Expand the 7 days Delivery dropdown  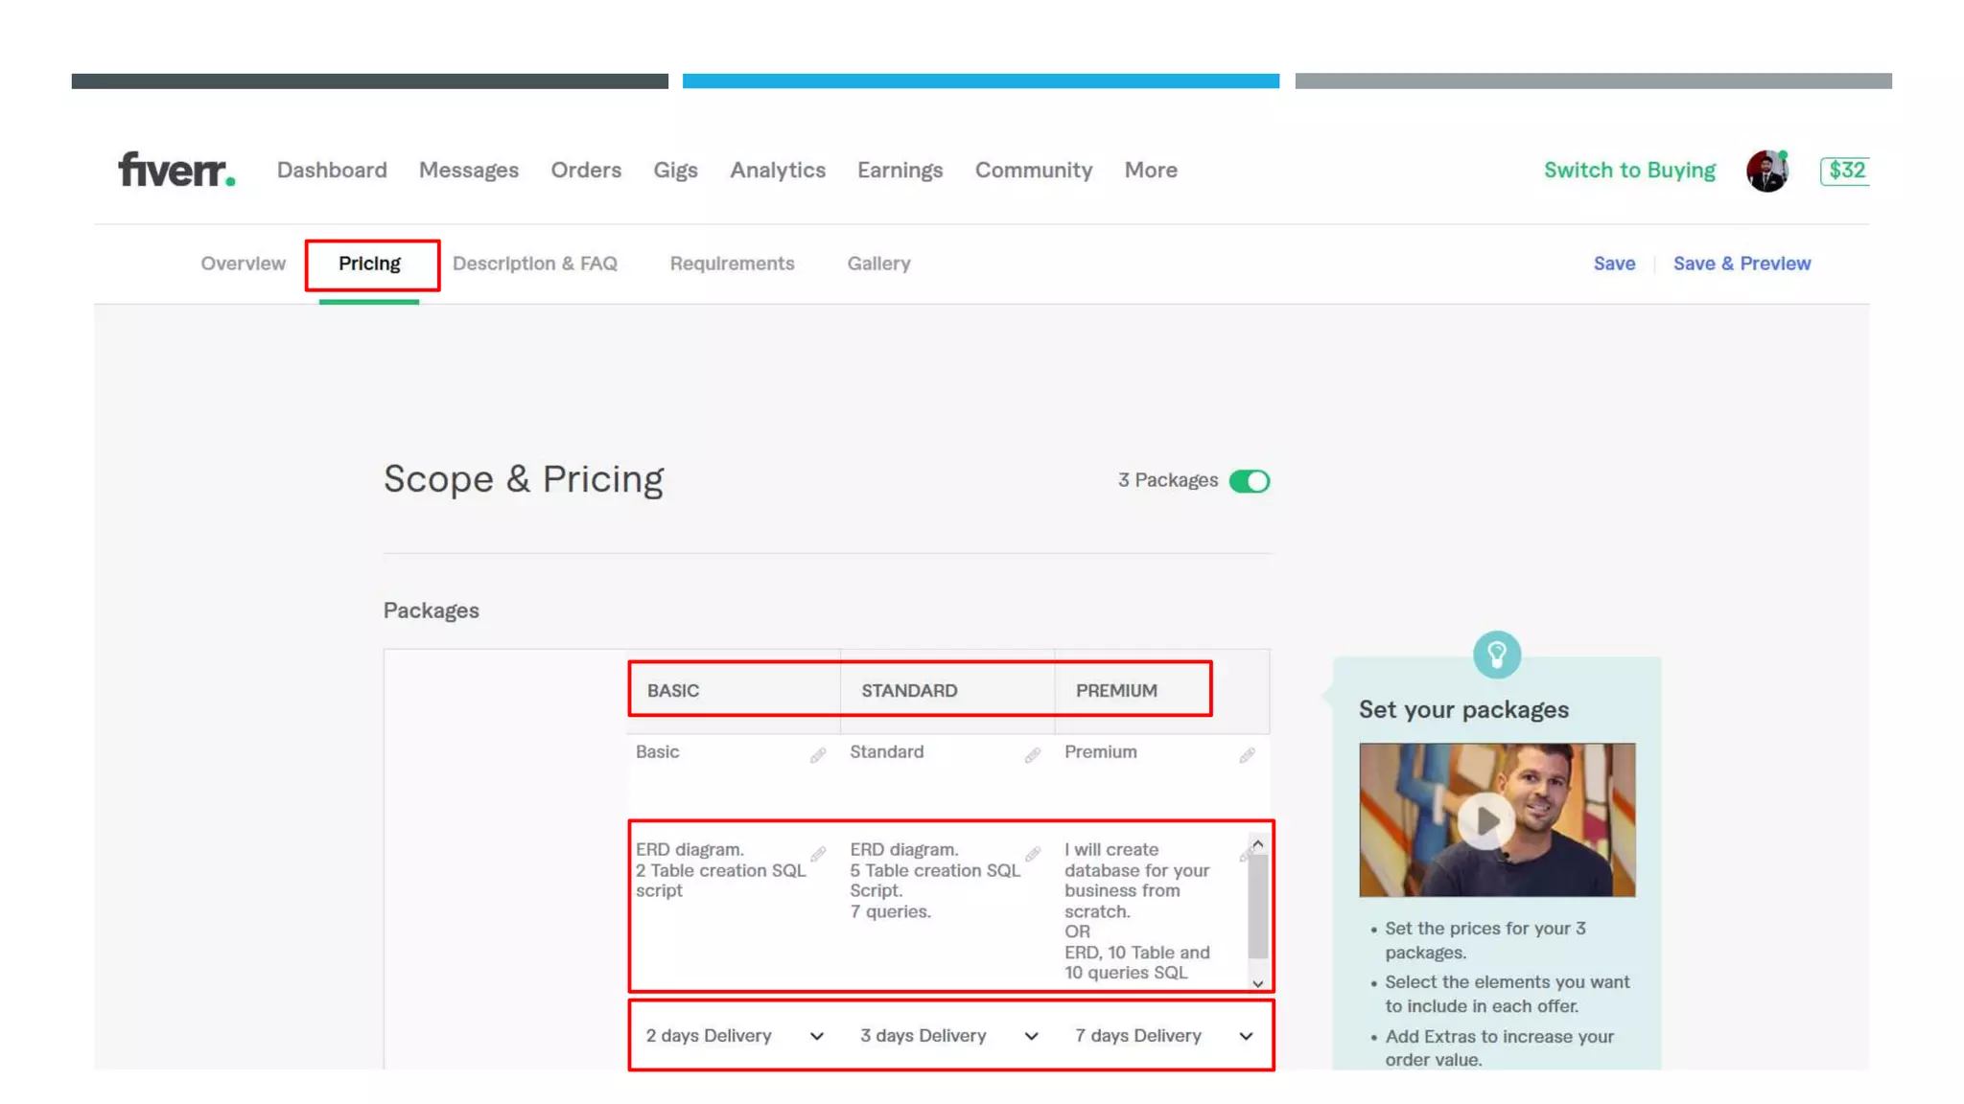[1163, 1035]
